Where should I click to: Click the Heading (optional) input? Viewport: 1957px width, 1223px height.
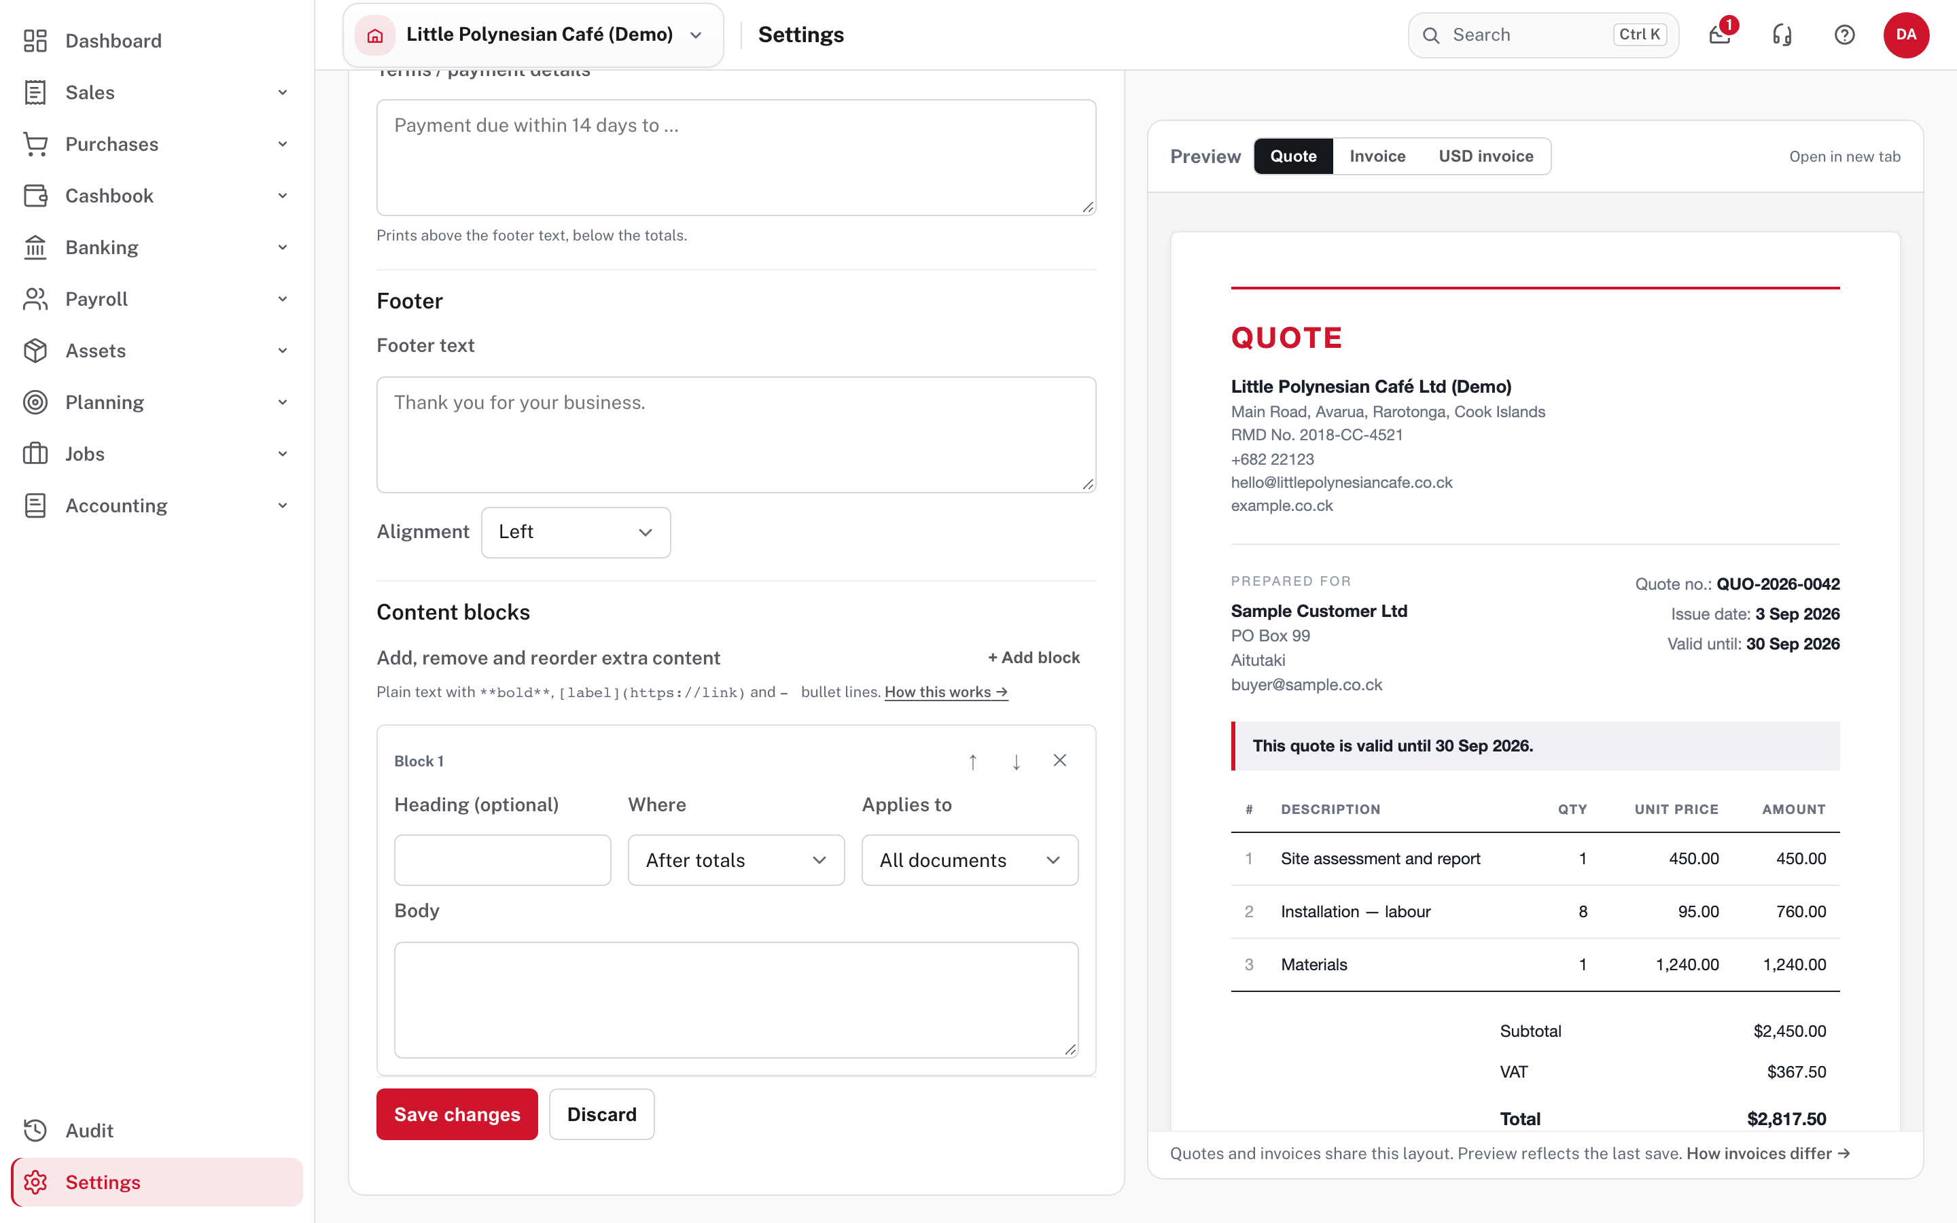(502, 859)
